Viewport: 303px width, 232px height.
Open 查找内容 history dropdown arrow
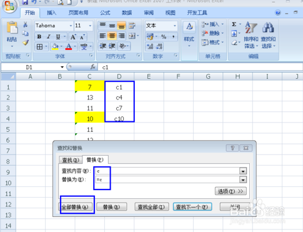(243, 171)
